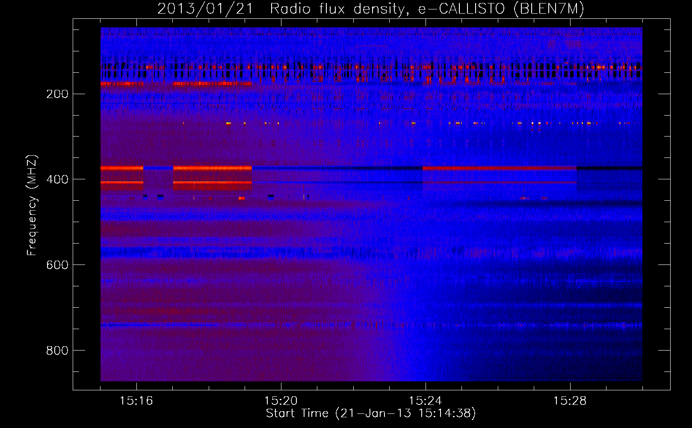The width and height of the screenshot is (692, 428).
Task: Click the 'Frequency (MHZ)' axis label
Action: click(32, 205)
